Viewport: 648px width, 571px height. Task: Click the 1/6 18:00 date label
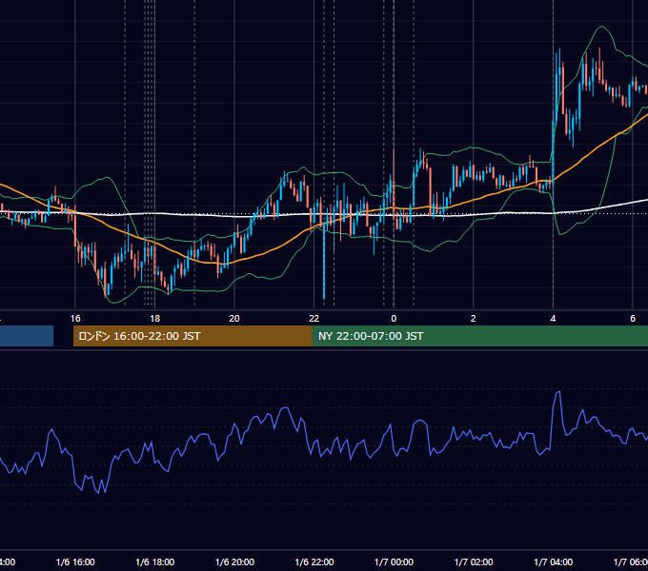tap(155, 561)
